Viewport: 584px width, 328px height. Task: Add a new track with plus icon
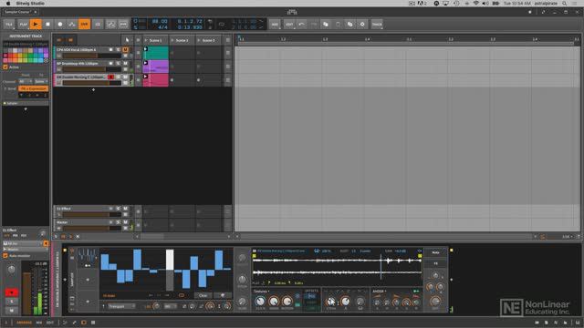click(93, 89)
